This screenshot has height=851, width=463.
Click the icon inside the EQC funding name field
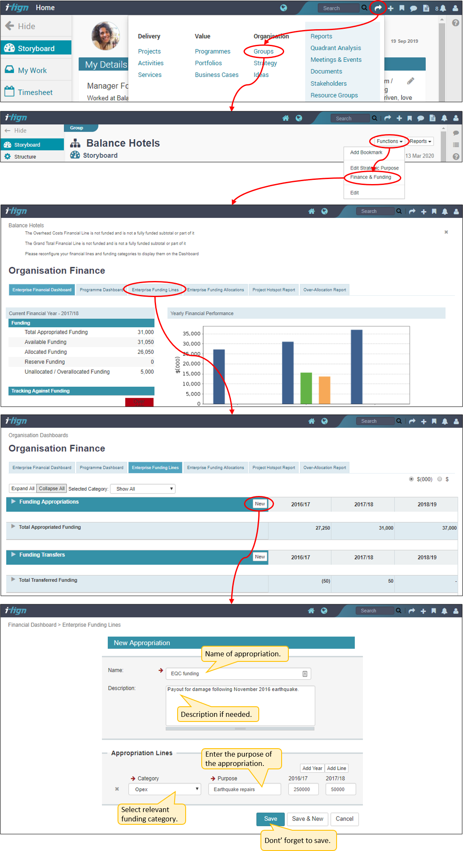click(x=305, y=673)
